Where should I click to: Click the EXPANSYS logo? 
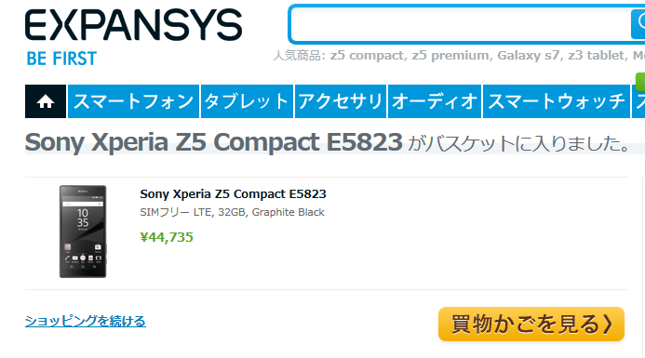(134, 25)
